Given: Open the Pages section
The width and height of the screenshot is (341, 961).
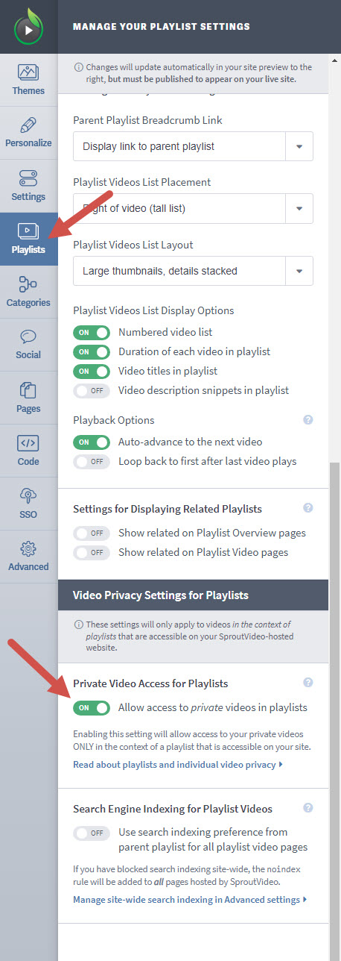Looking at the screenshot, I should point(29,398).
